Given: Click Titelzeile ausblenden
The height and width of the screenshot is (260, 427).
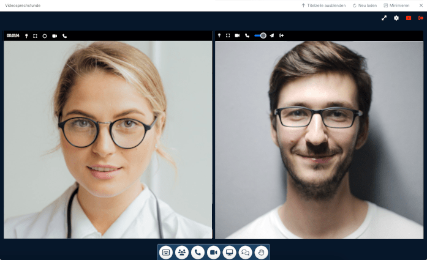Looking at the screenshot, I should click(323, 6).
